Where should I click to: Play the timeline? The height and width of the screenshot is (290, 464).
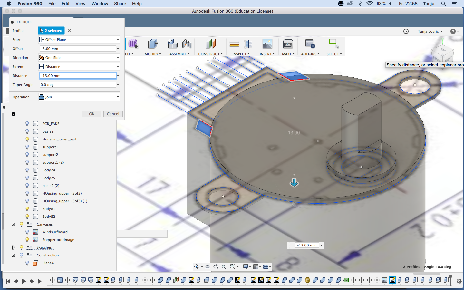click(x=24, y=281)
